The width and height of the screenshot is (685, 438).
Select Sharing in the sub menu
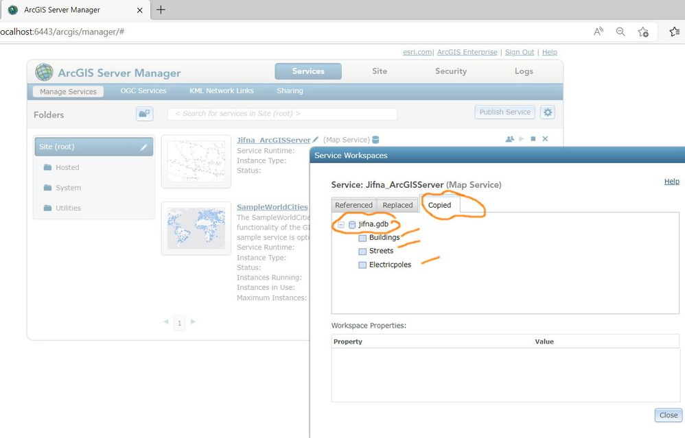290,90
